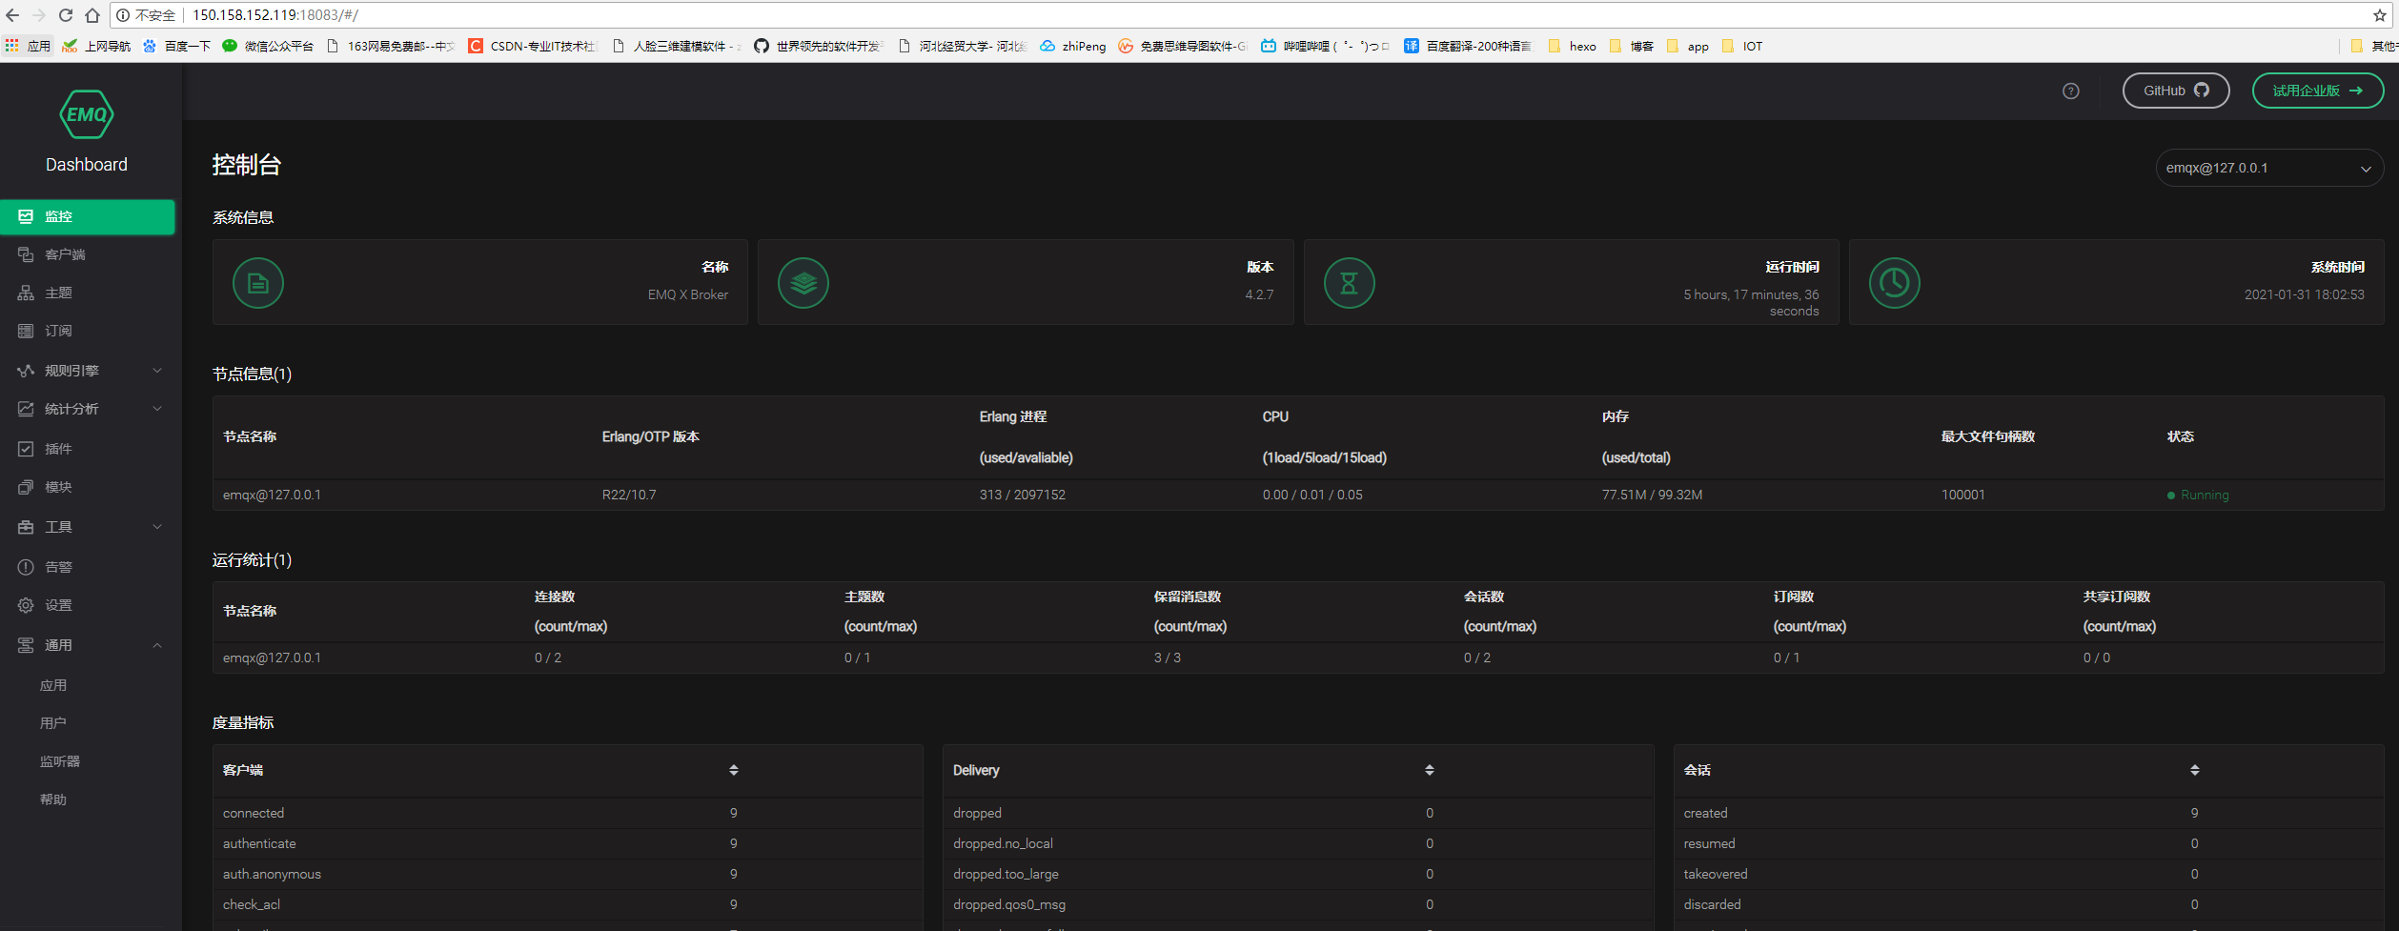
Task: Open the hexo bookmark folder
Action: pos(1573,46)
